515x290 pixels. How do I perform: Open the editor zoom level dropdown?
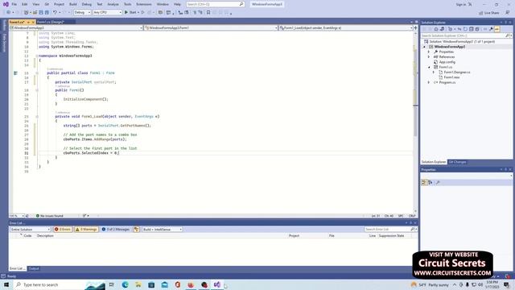coord(16,216)
